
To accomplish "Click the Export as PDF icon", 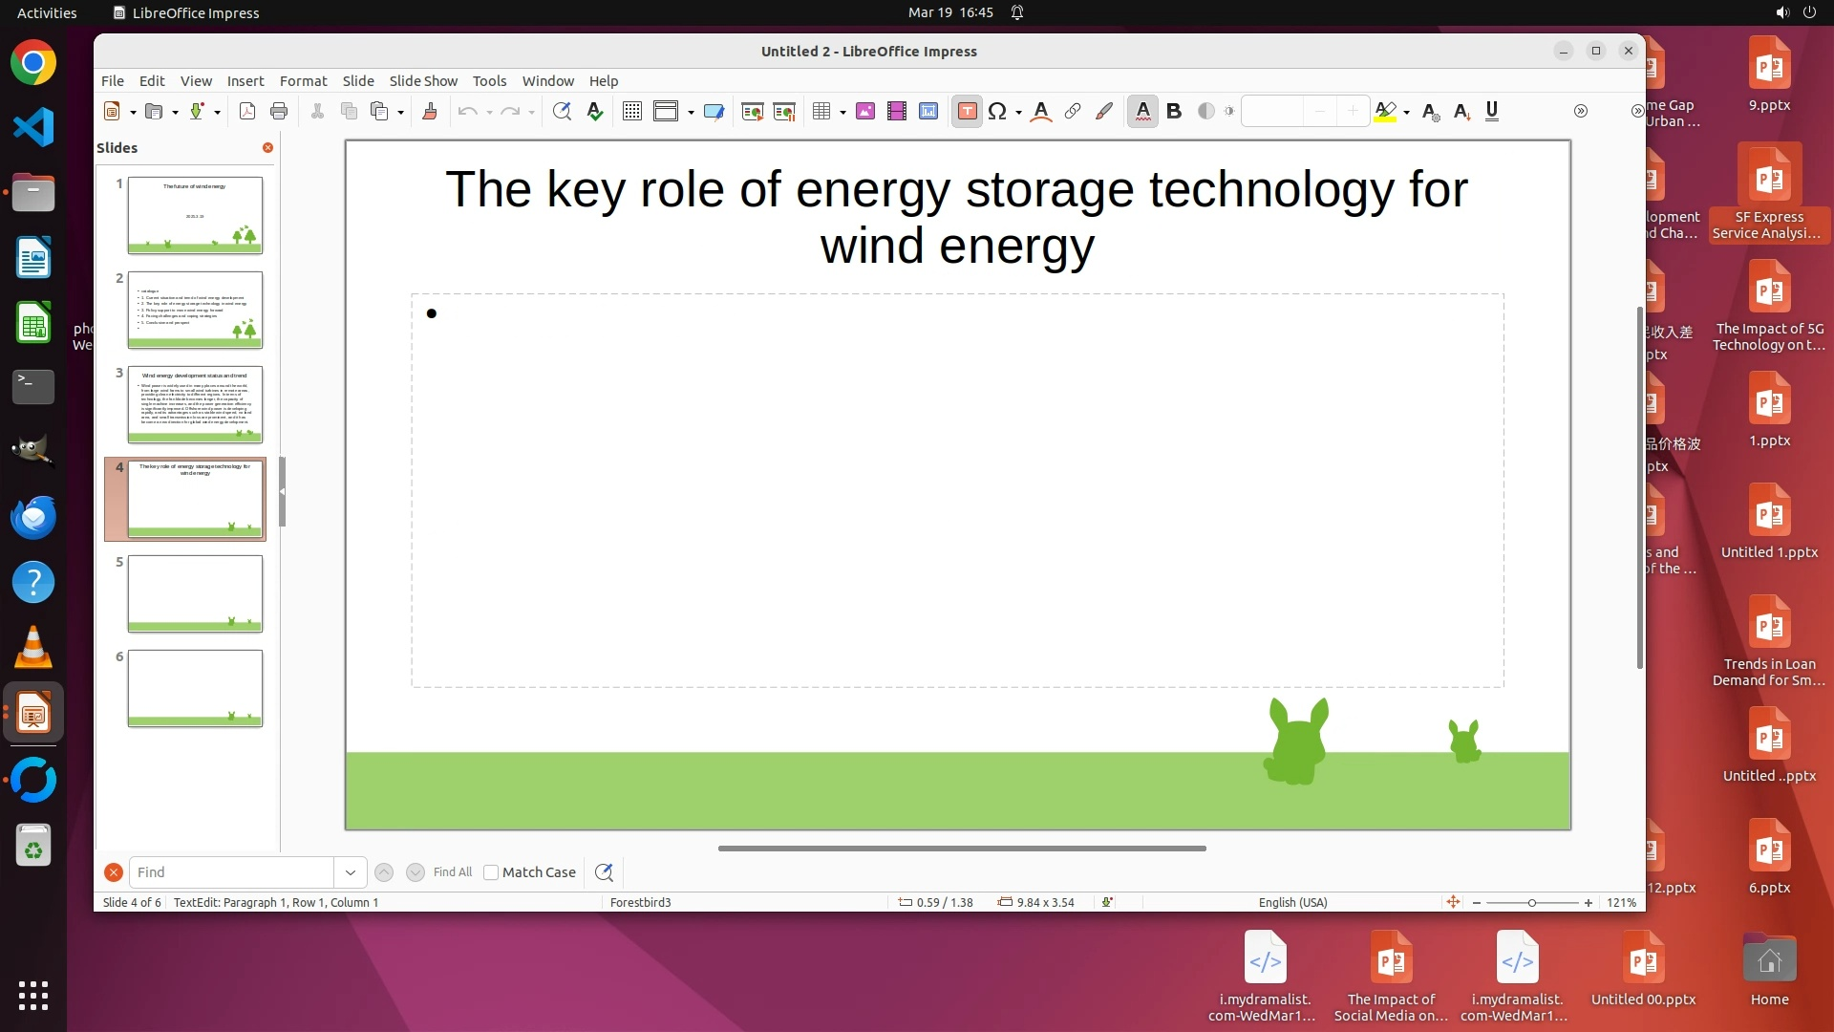I will [247, 112].
